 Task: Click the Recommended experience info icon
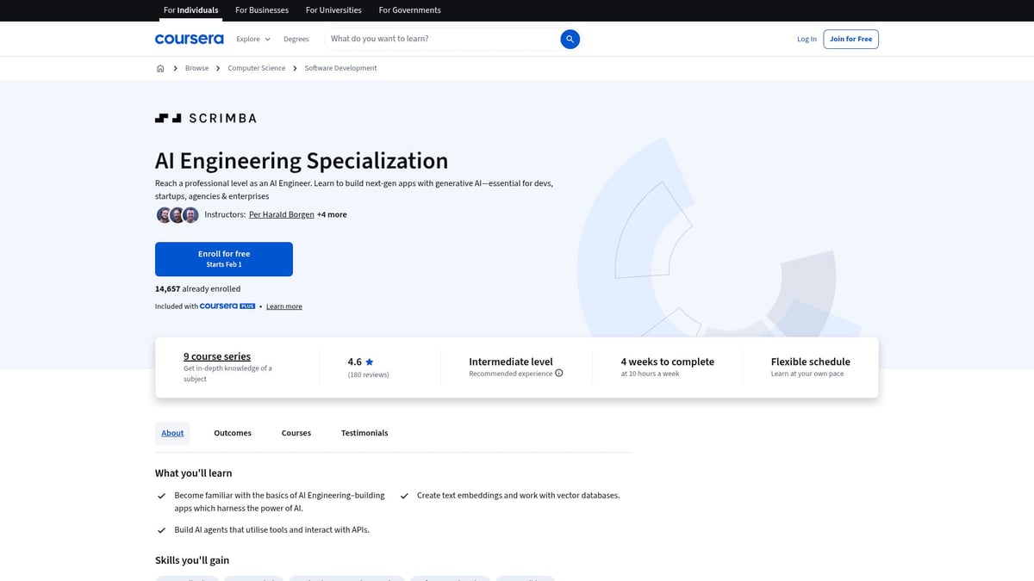(559, 374)
